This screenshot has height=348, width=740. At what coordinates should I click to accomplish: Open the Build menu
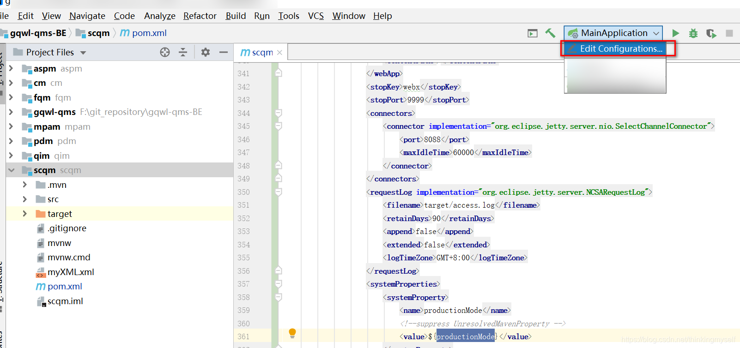click(236, 16)
